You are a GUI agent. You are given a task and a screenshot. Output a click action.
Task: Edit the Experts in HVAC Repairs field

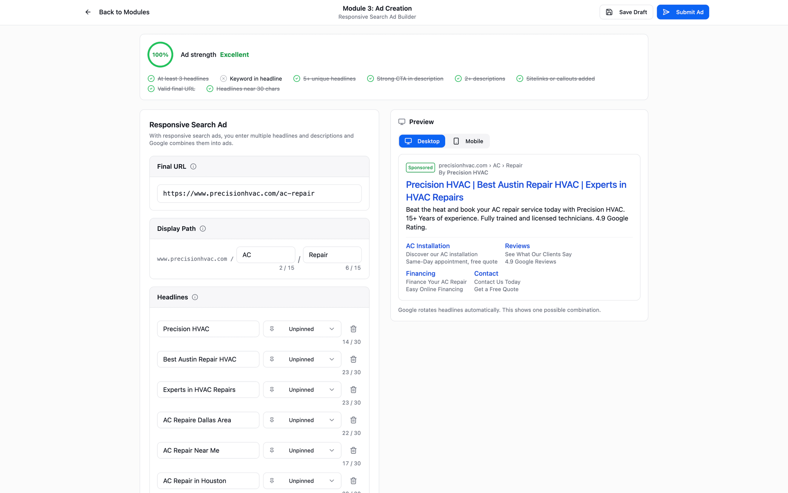click(x=208, y=390)
